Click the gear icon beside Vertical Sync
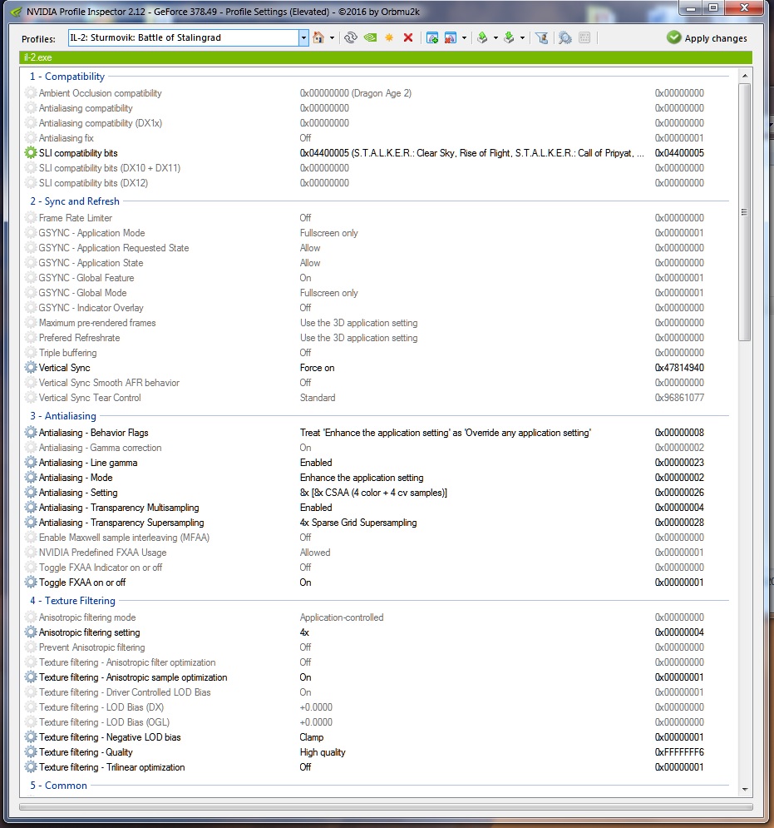 click(x=31, y=368)
